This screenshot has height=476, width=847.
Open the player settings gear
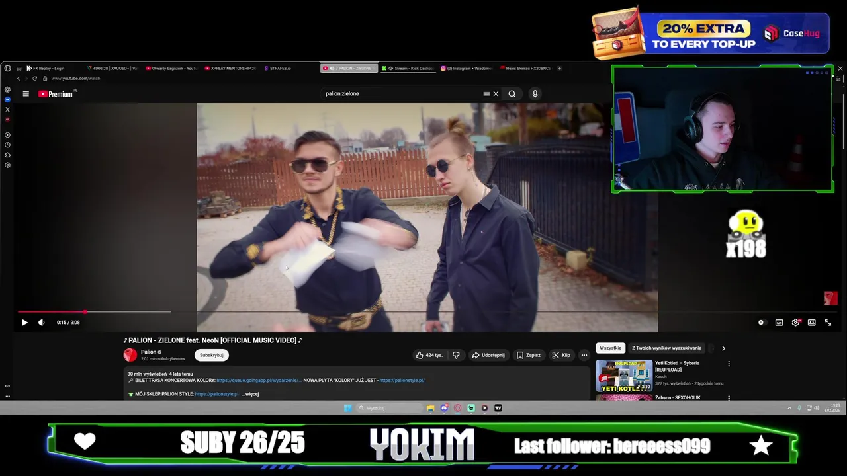(795, 323)
